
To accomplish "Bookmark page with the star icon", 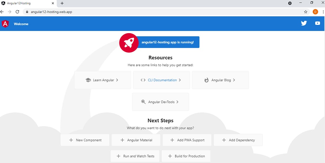I will [305, 12].
